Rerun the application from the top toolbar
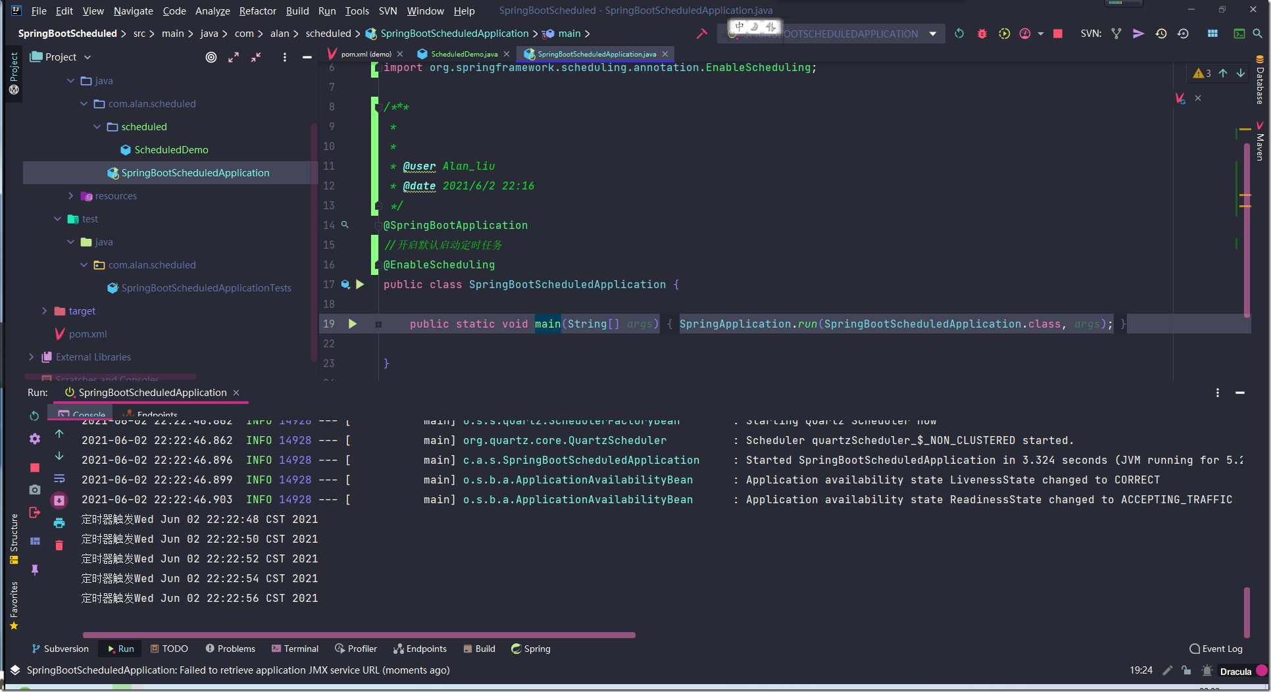 coord(959,34)
